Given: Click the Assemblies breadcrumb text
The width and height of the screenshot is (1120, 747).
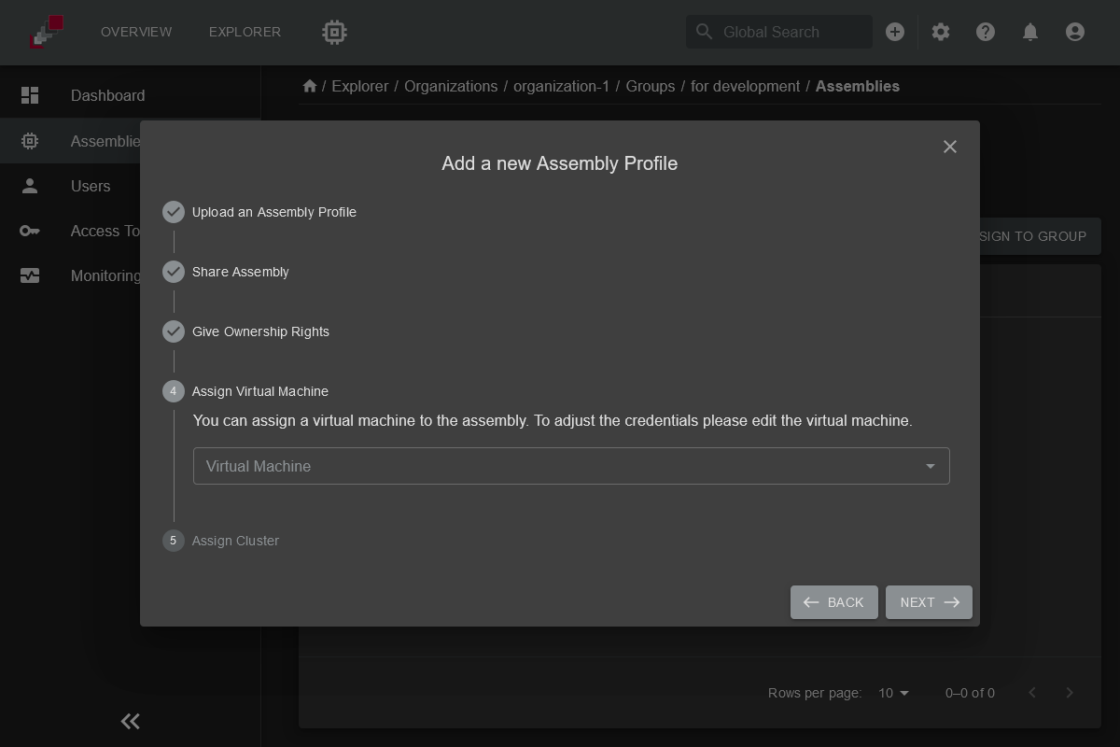Looking at the screenshot, I should 858,86.
